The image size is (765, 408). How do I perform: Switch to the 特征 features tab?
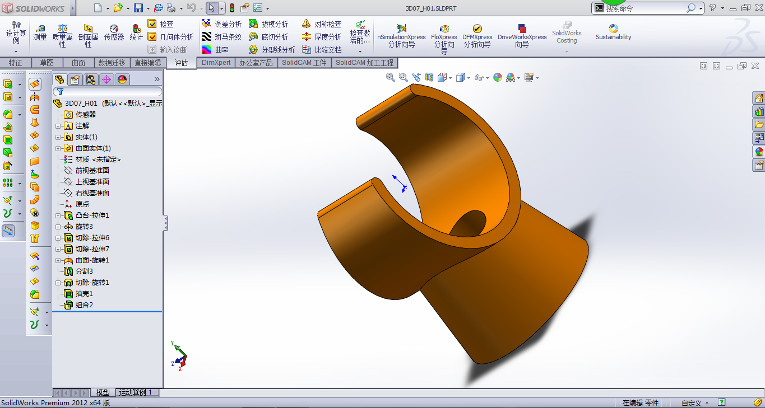click(x=15, y=63)
